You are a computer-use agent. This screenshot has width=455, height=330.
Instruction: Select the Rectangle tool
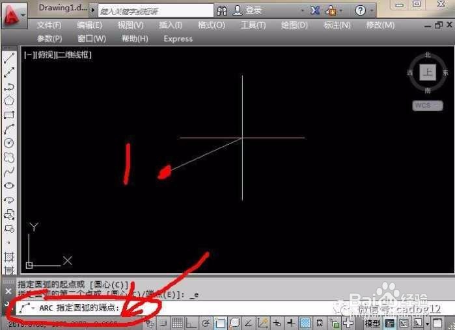pyautogui.click(x=9, y=115)
